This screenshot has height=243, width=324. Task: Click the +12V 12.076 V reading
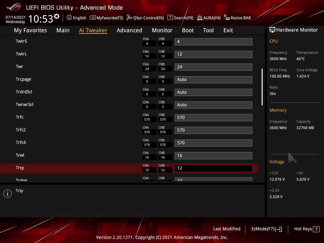point(277,179)
